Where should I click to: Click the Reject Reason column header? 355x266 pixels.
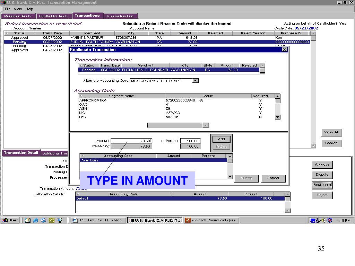point(253,33)
